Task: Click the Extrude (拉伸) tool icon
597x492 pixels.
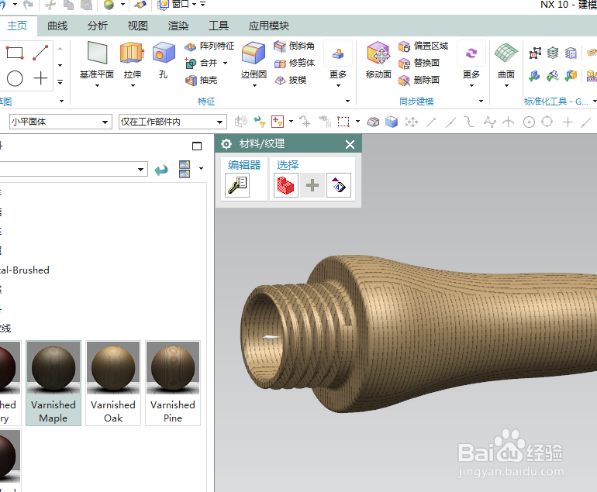Action: click(x=132, y=53)
